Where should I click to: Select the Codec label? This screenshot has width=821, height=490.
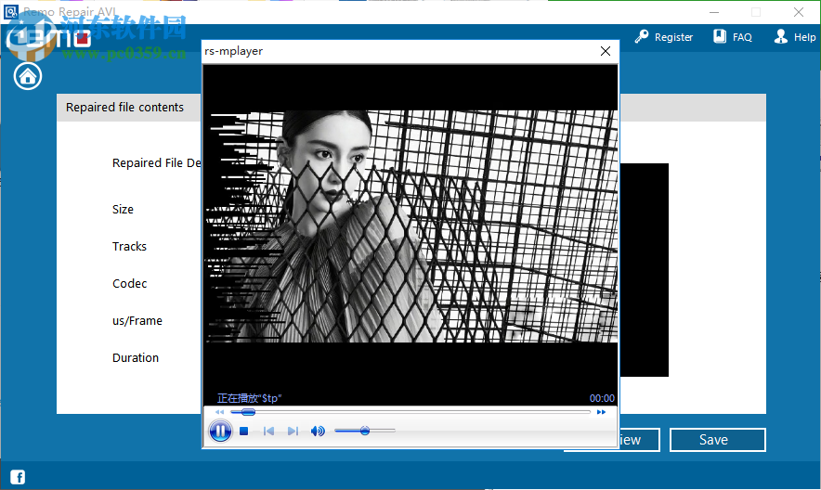click(129, 283)
